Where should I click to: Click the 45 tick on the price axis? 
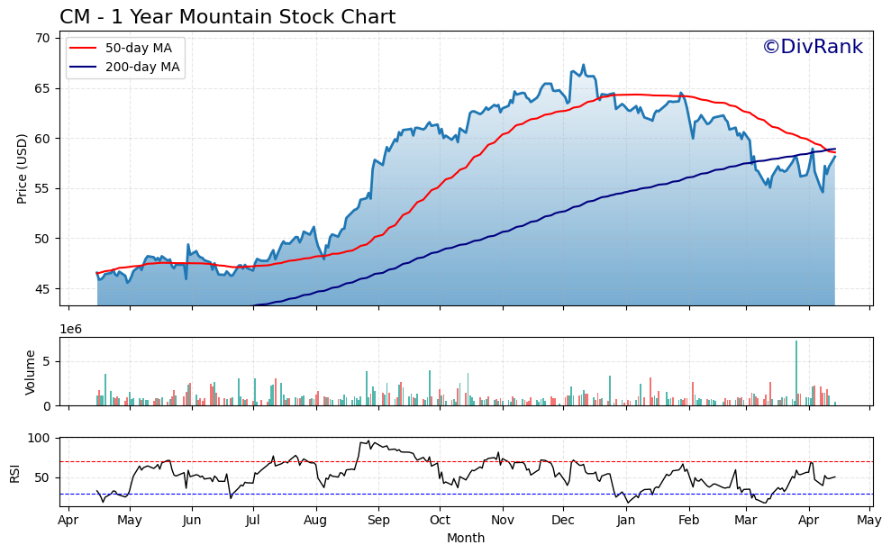click(42, 289)
